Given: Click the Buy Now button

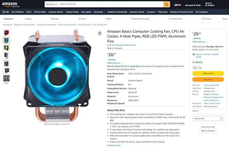Looking at the screenshot, I should 208,79.
